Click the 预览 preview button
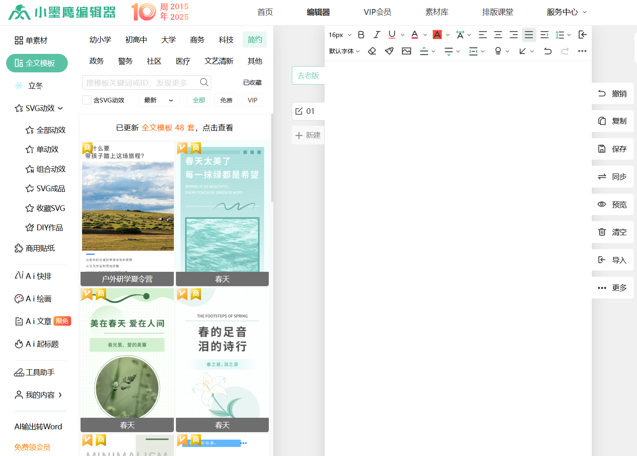 click(x=612, y=204)
